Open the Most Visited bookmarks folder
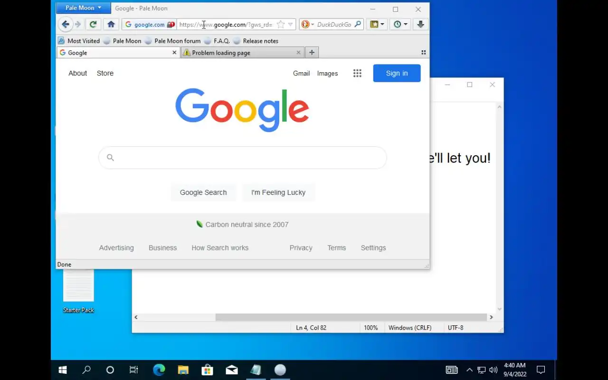 [x=79, y=41]
